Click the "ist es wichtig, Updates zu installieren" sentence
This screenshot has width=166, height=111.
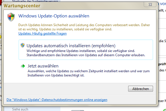[65, 29]
